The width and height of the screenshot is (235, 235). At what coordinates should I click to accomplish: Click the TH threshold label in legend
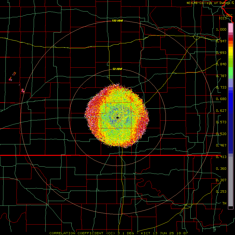click(224, 203)
